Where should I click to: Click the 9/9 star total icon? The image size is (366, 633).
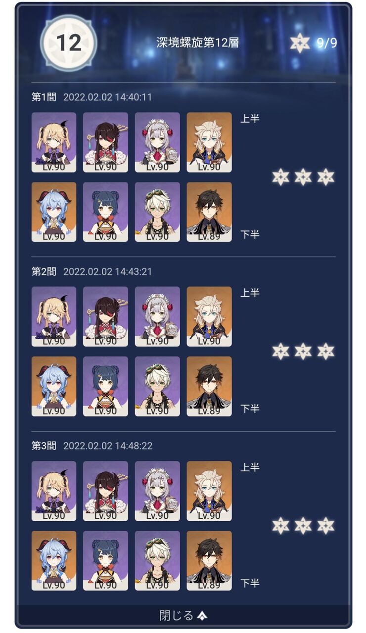pyautogui.click(x=300, y=43)
